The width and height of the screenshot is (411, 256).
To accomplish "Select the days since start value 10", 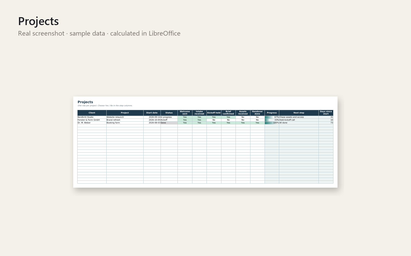I will pos(326,120).
